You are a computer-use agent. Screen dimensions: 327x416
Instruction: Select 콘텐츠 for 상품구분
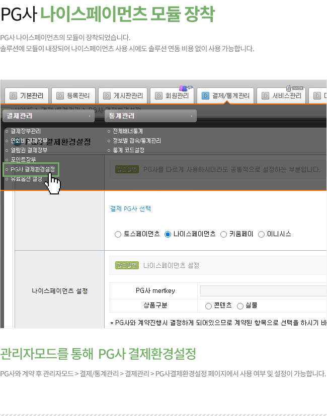(208, 306)
